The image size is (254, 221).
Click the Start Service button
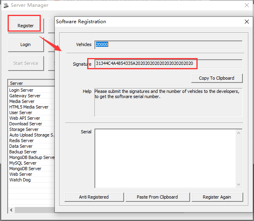26,63
